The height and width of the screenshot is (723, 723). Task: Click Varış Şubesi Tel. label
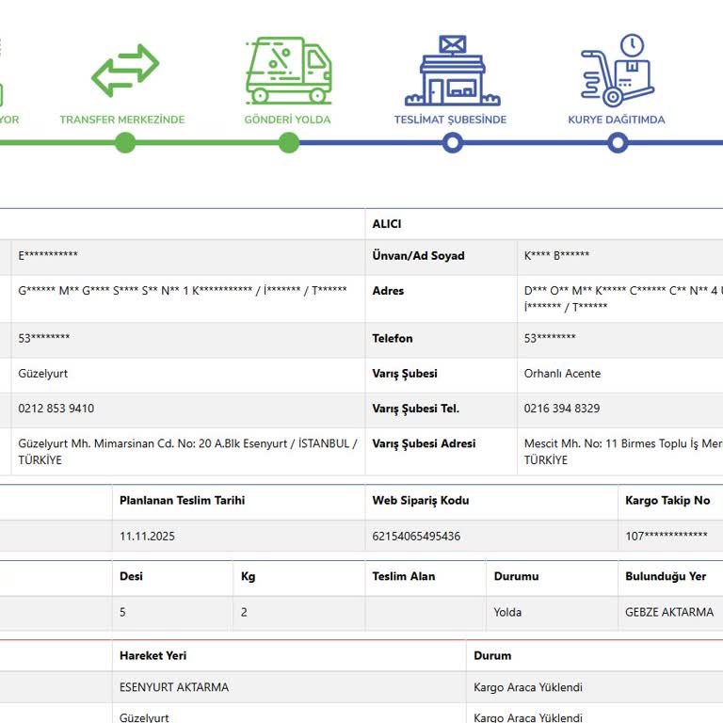pos(415,409)
